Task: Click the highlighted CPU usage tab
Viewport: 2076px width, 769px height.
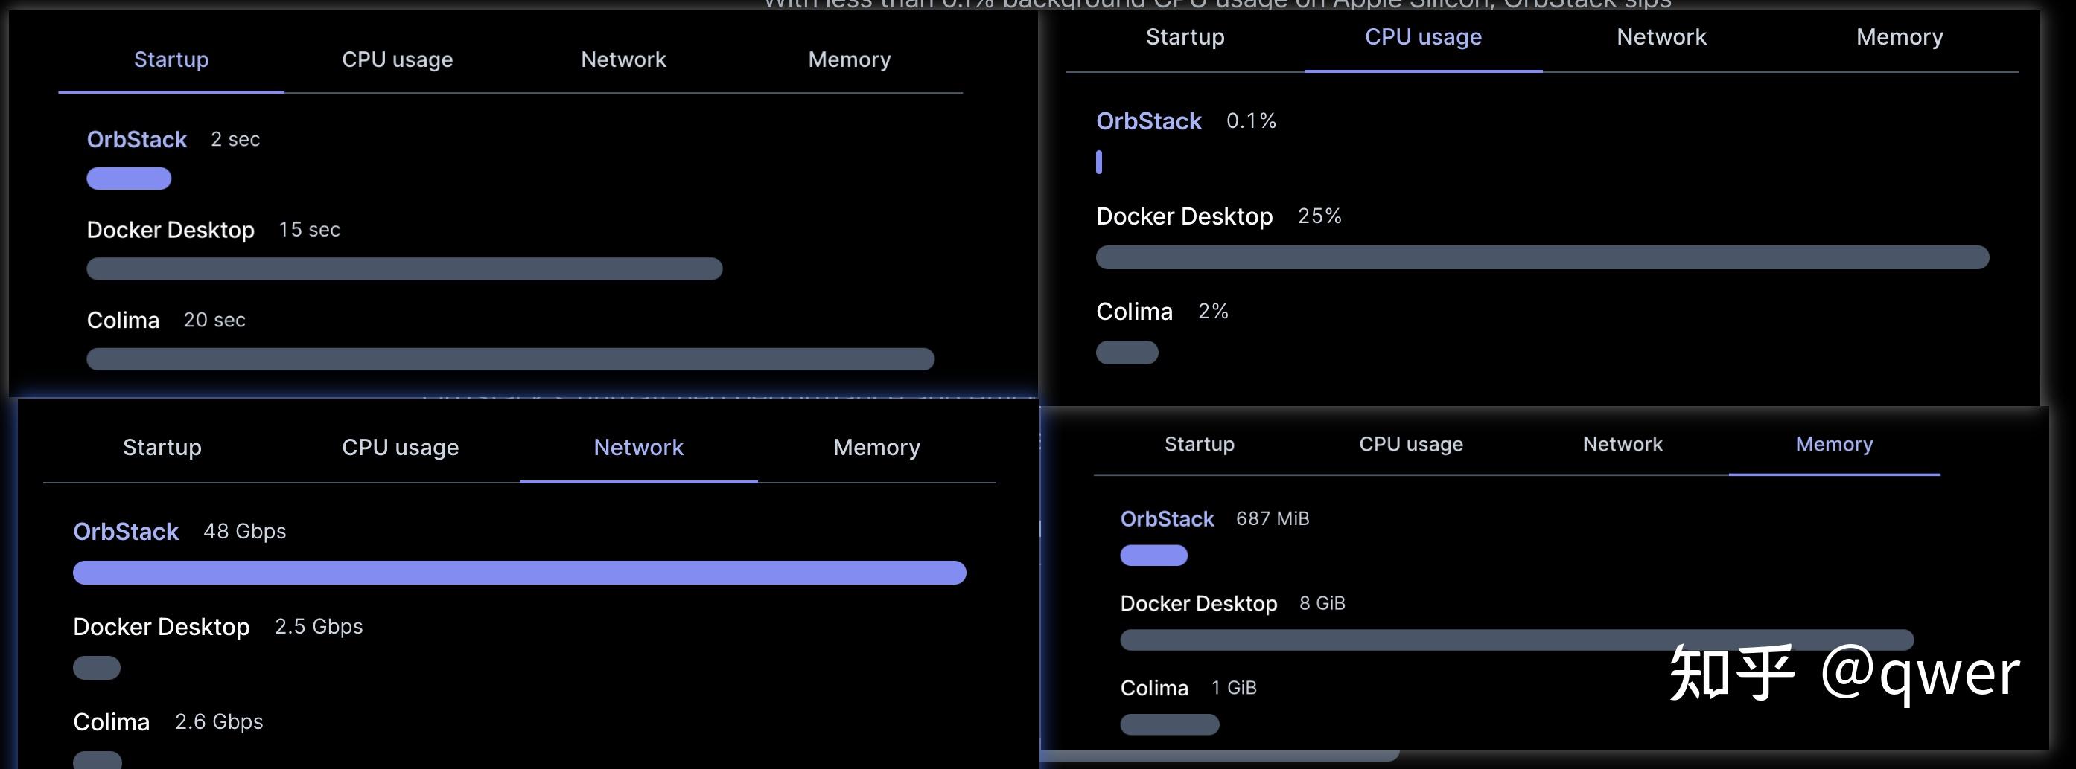Action: click(1422, 37)
